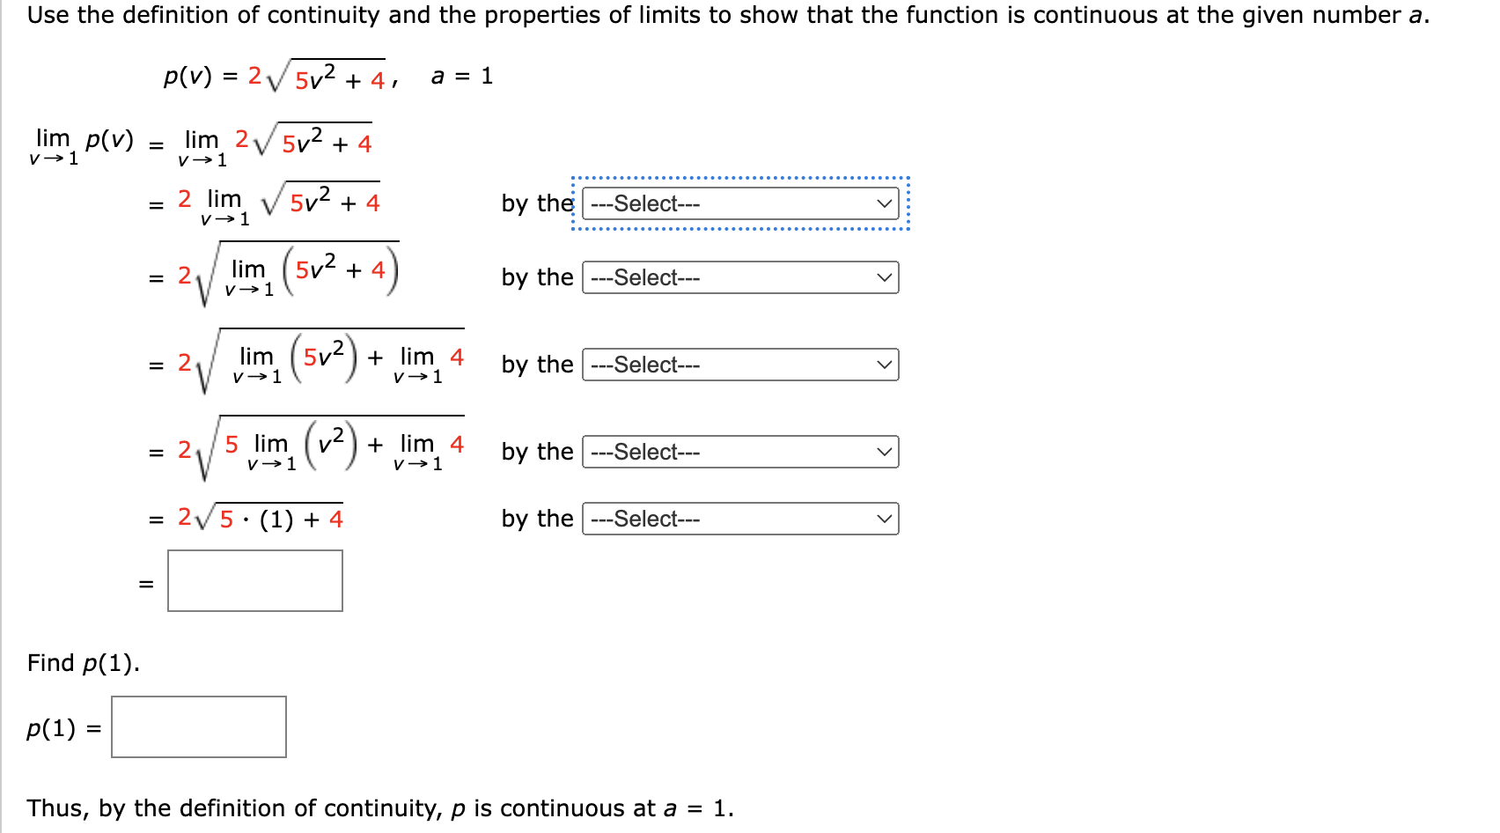Select dropdown beside the constant multiple step

click(x=739, y=204)
